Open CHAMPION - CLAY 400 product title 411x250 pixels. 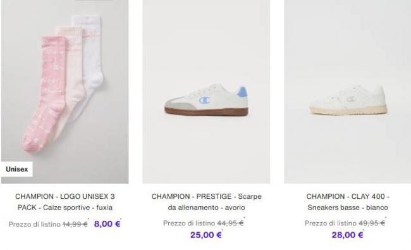(348, 202)
